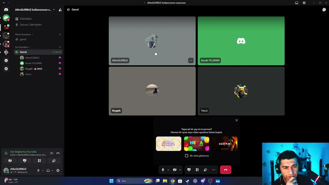Show chat panel icon at top right

click(x=324, y=10)
